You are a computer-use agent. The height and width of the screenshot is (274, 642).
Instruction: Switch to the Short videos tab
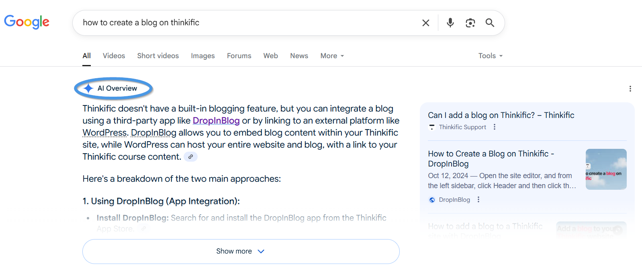pos(158,56)
